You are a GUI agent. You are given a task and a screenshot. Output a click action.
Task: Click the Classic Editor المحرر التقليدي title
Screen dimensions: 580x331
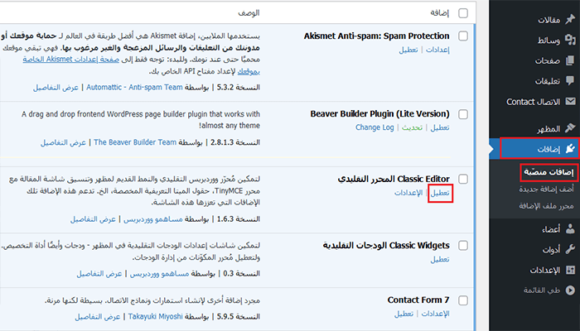[x=394, y=180]
